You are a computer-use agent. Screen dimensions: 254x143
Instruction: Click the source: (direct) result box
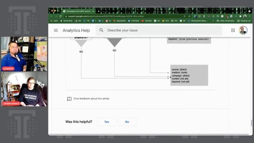[189, 75]
